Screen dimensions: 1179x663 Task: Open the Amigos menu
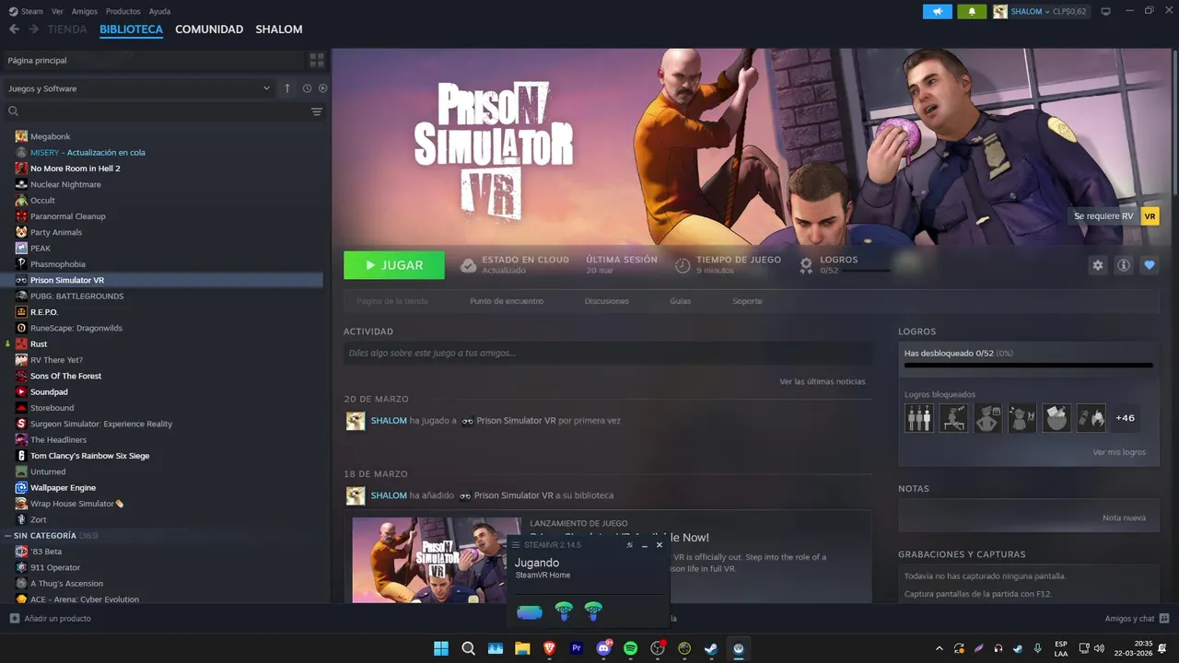point(85,11)
